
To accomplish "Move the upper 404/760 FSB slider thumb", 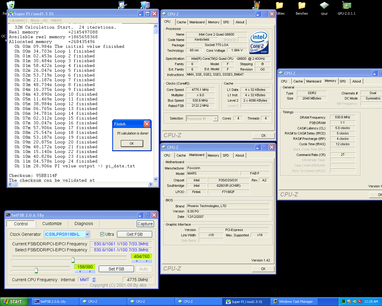I will tap(73, 260).
